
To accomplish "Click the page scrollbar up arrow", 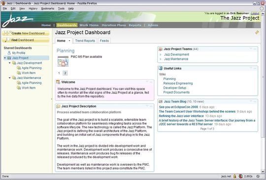I will point(263,13).
